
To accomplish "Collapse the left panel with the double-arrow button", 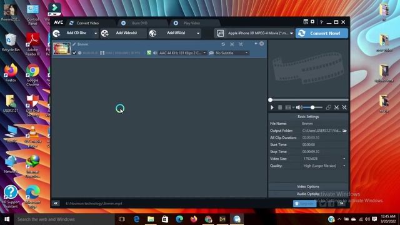I will pyautogui.click(x=56, y=203).
